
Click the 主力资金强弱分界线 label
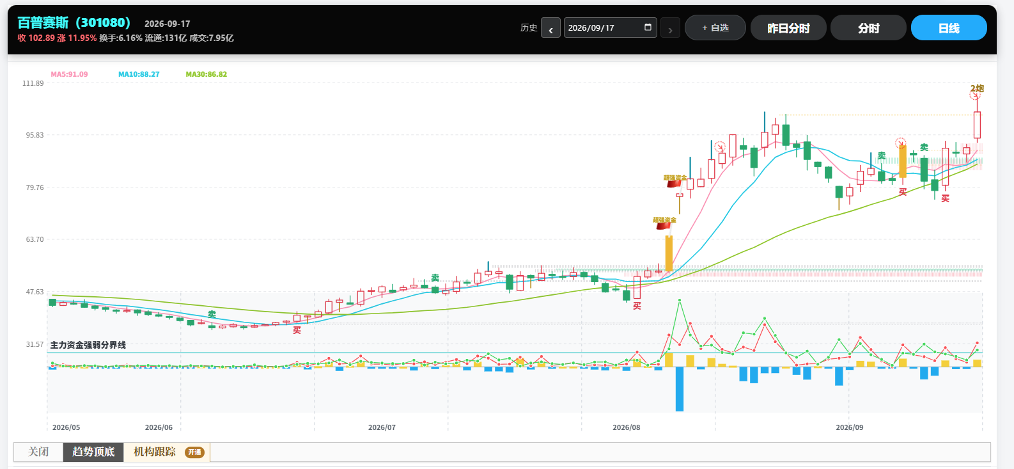88,345
